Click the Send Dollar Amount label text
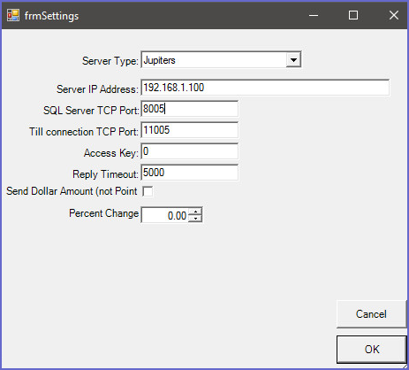The image size is (409, 370). pos(72,191)
